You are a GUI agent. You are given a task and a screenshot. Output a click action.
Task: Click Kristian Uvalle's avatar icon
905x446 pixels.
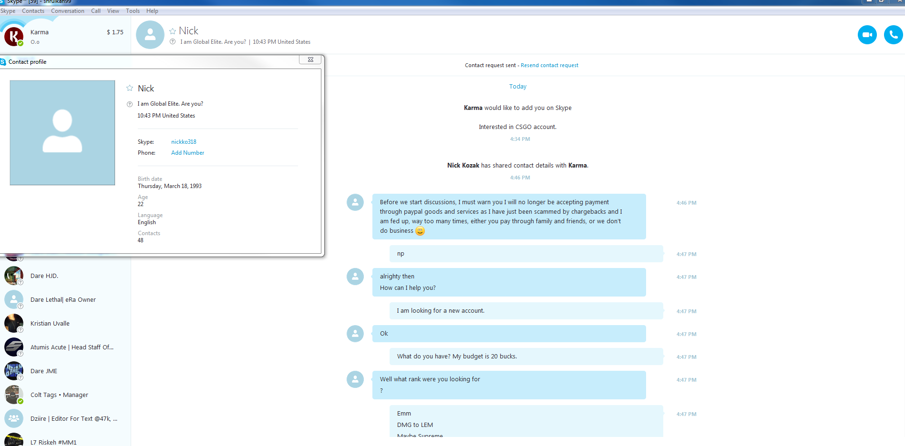(x=14, y=323)
